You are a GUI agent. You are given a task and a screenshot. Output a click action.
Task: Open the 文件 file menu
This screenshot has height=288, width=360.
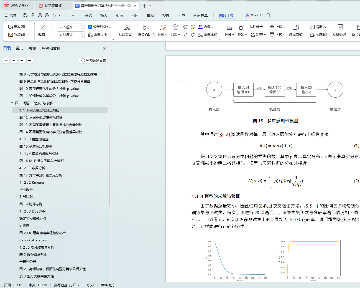[x=11, y=16]
